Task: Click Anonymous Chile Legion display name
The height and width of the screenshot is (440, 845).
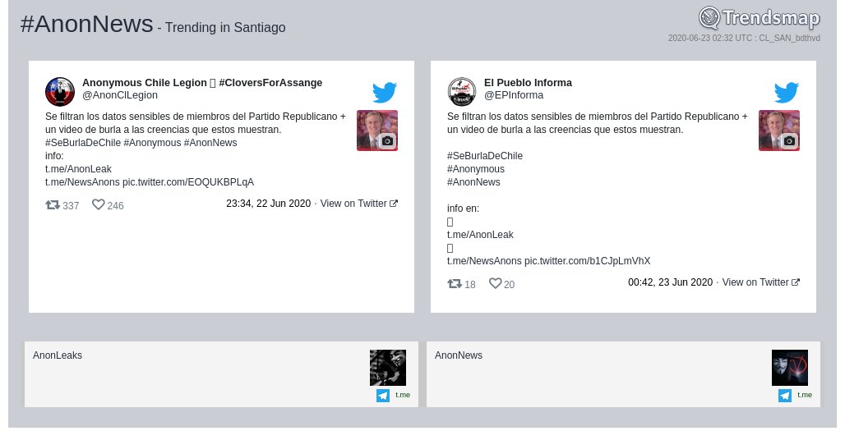Action: (202, 83)
